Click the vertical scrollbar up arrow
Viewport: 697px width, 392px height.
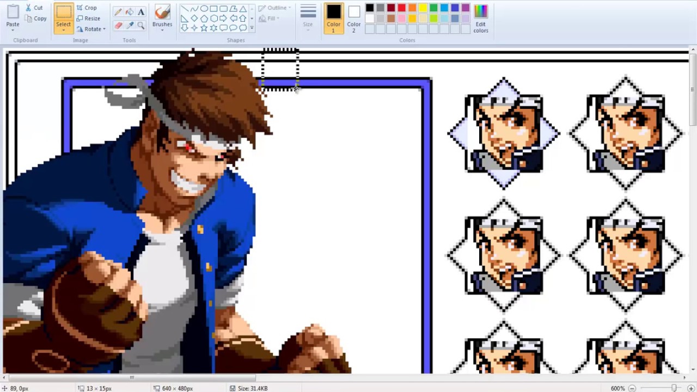click(x=693, y=51)
